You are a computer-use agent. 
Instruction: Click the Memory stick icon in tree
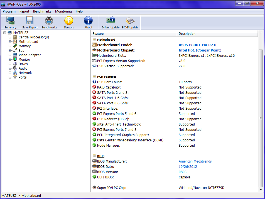point(15,46)
